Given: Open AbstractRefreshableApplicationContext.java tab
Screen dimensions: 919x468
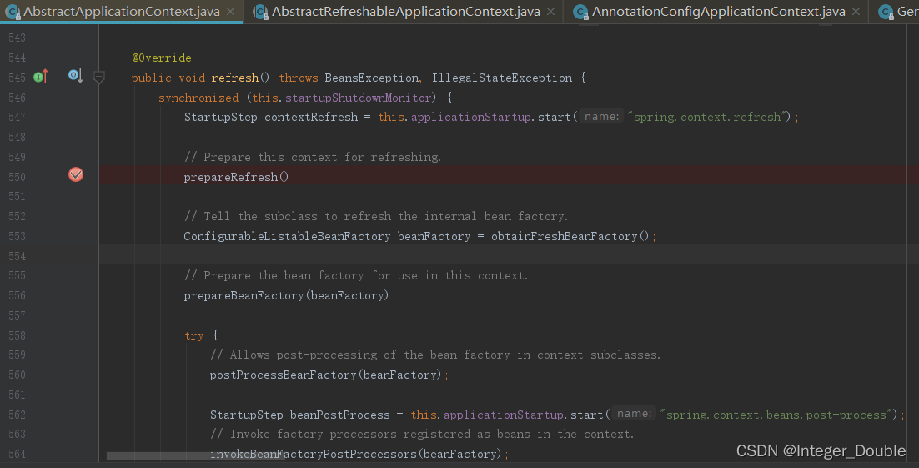Looking at the screenshot, I should point(405,11).
